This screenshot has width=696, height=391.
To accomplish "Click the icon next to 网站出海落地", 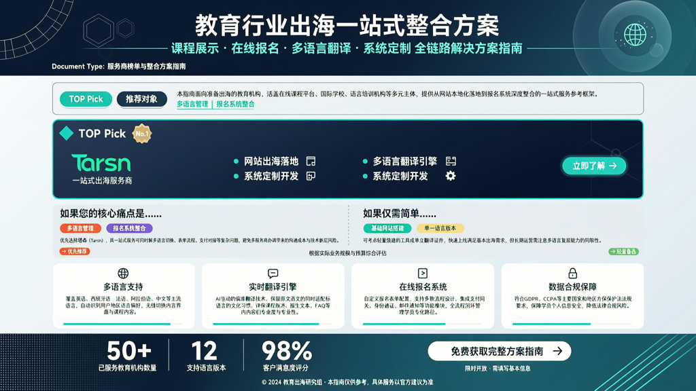I will click(311, 161).
